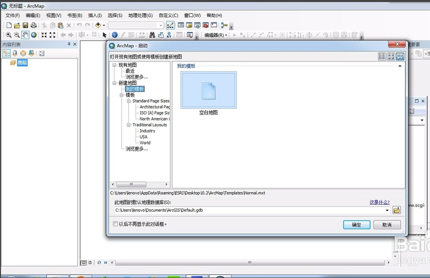
Task: Launch ModelBuilder icon
Action: [224, 25]
